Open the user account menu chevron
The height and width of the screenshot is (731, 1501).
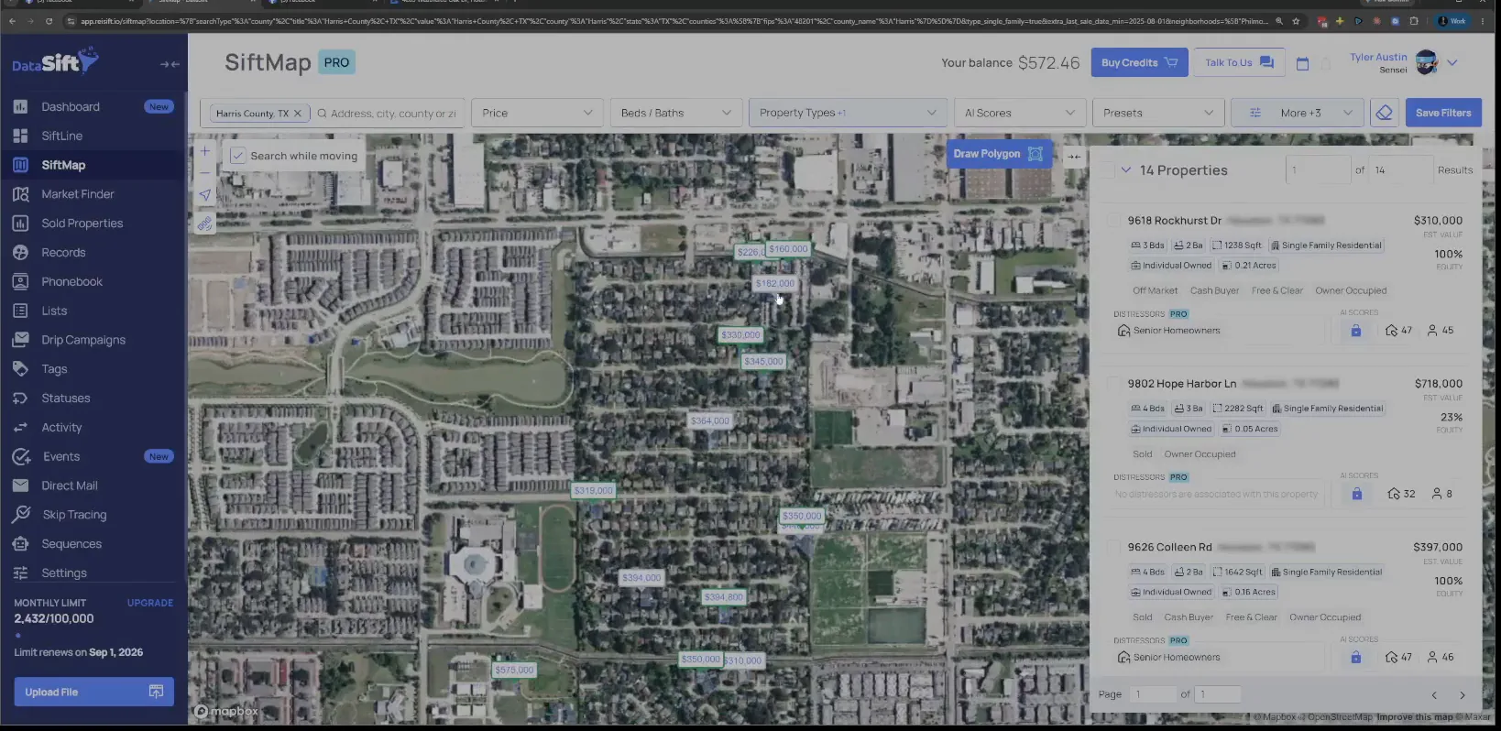tap(1452, 63)
